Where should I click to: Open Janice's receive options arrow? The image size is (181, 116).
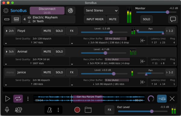tap(72, 85)
